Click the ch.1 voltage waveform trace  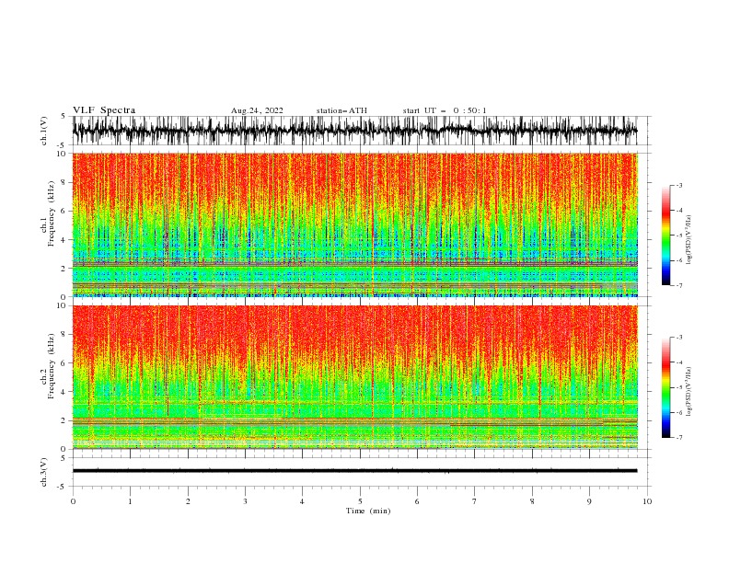[x=354, y=131]
